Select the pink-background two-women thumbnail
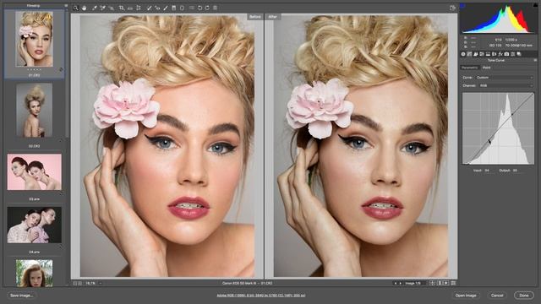 34,172
